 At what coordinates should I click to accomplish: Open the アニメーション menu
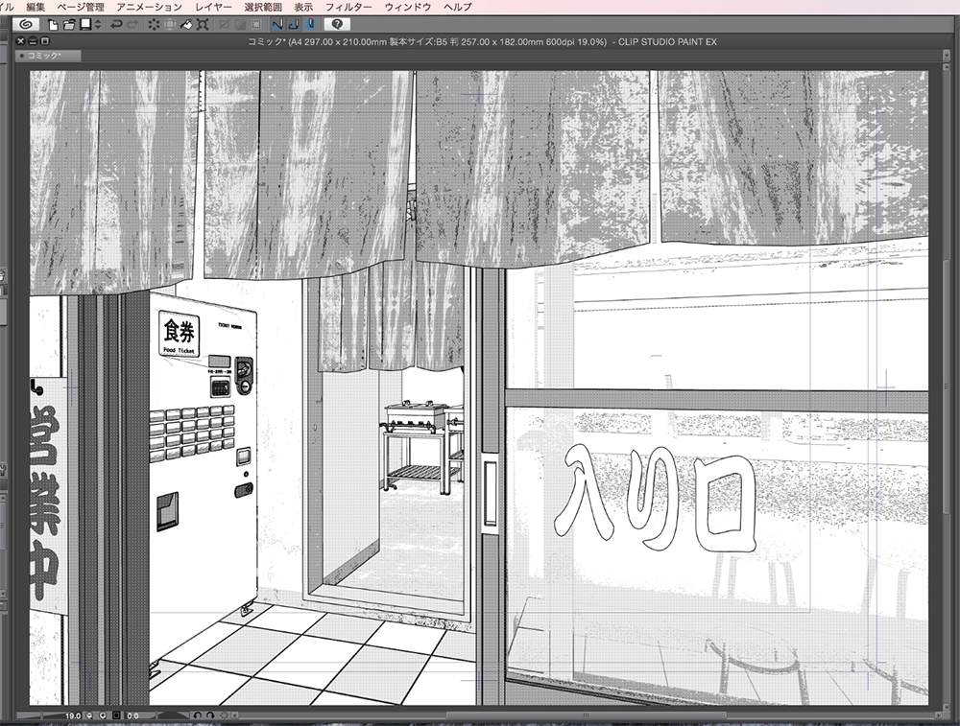150,8
